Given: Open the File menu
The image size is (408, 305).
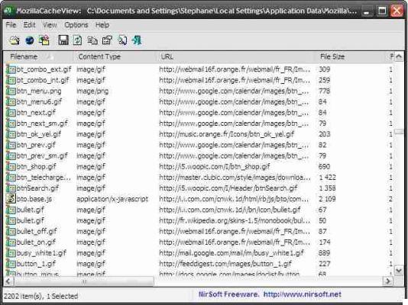Looking at the screenshot, I should [x=11, y=25].
